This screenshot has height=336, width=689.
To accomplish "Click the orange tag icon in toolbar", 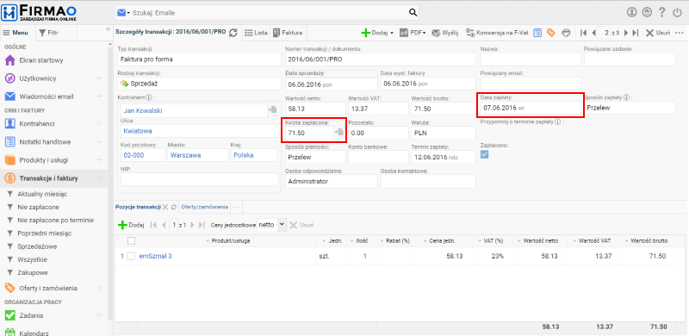I will point(550,33).
